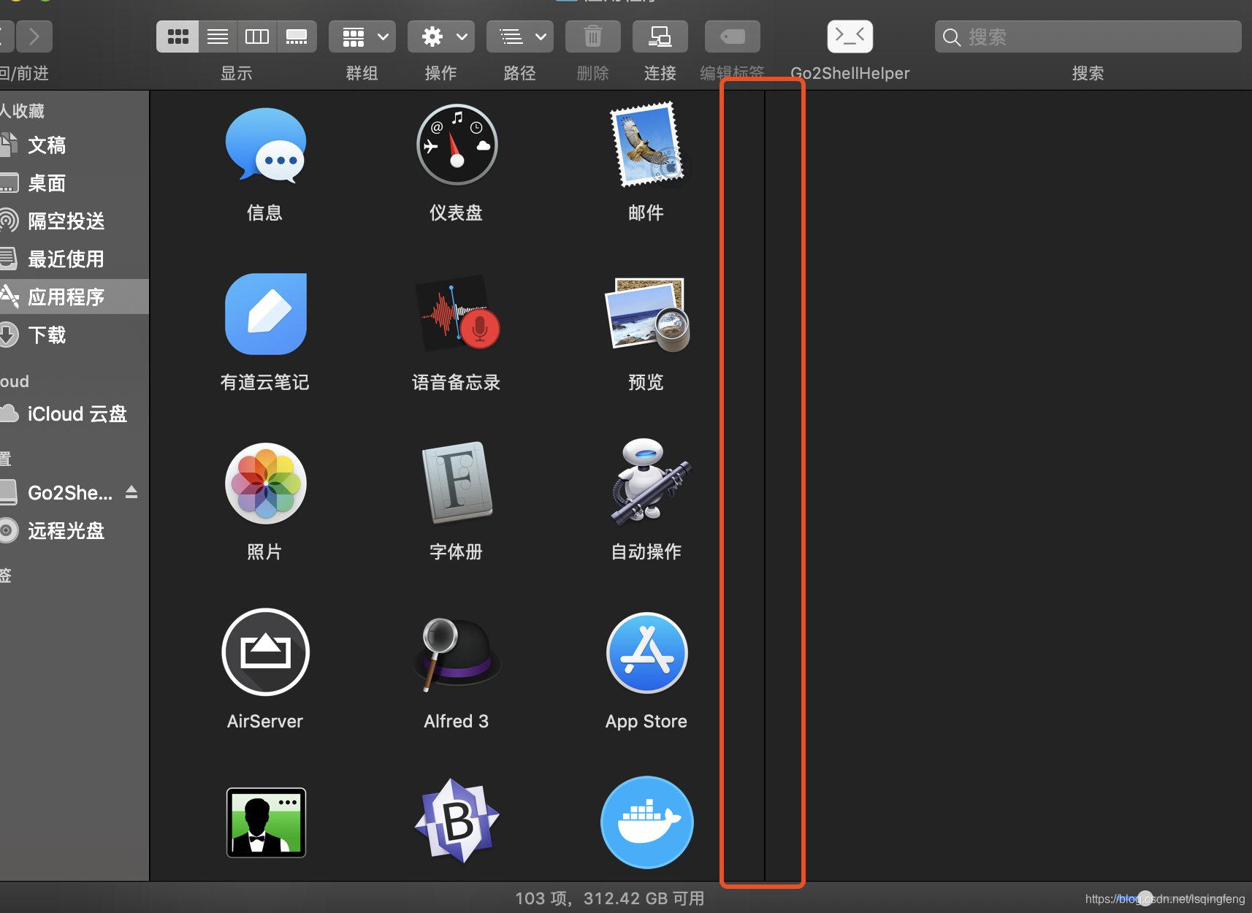Viewport: 1252px width, 913px height.
Task: Select the AirServer app icon
Action: pos(265,652)
